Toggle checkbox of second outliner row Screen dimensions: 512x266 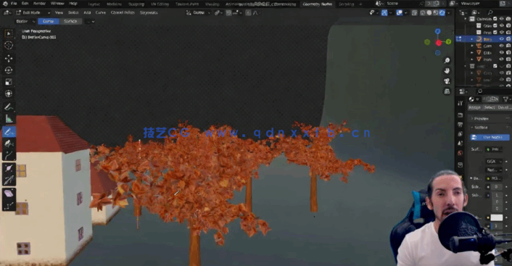coord(495,25)
